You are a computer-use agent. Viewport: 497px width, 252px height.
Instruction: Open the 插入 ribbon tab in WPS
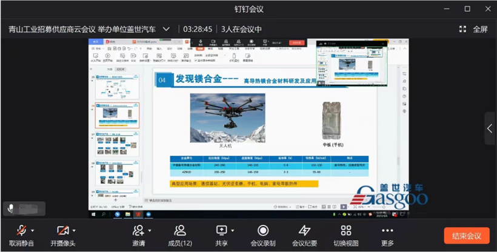[x=159, y=49]
